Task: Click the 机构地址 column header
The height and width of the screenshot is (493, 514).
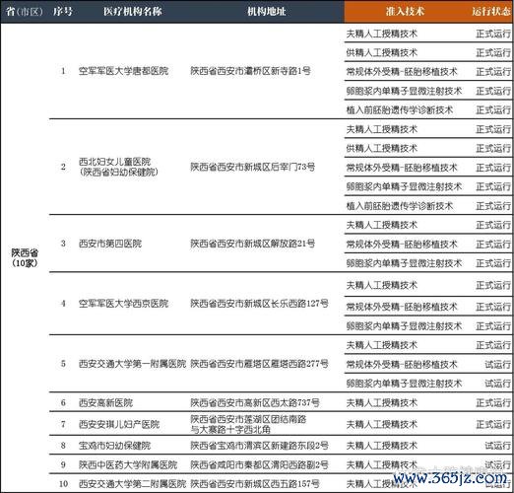Action: 266,12
